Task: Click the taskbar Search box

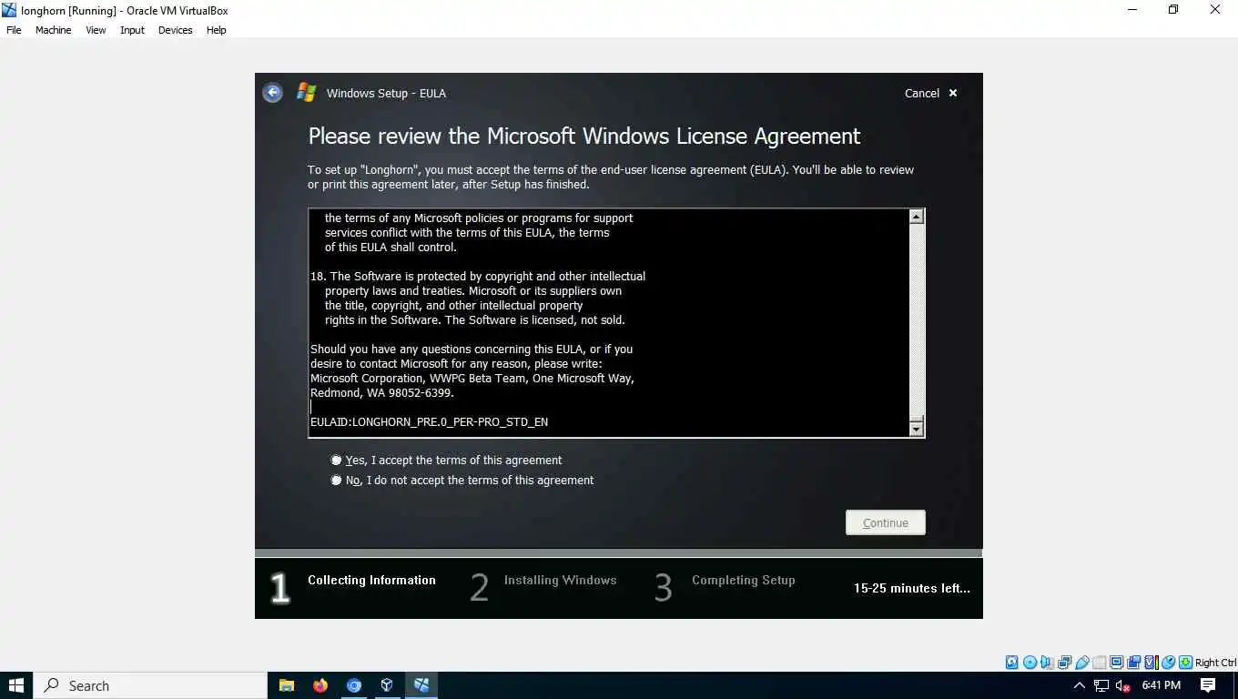Action: [150, 685]
